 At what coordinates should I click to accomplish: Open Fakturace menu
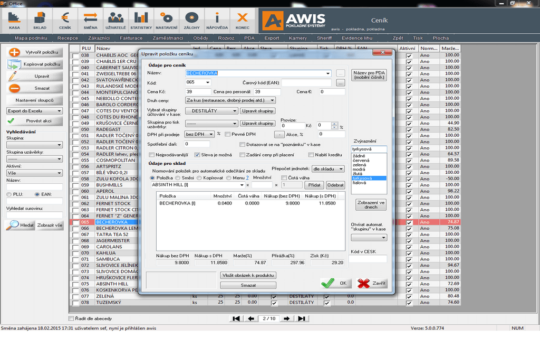point(131,38)
